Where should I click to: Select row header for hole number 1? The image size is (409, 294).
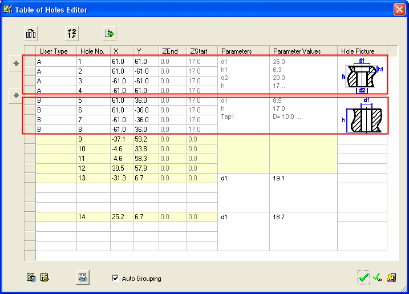[x=30, y=61]
